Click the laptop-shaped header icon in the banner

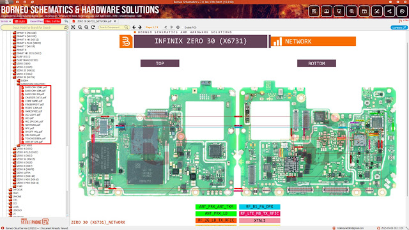[327, 11]
